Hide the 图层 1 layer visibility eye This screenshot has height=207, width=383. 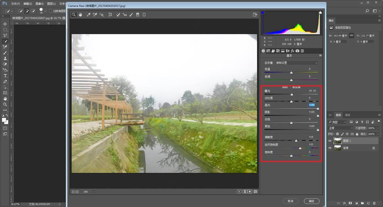click(x=330, y=141)
